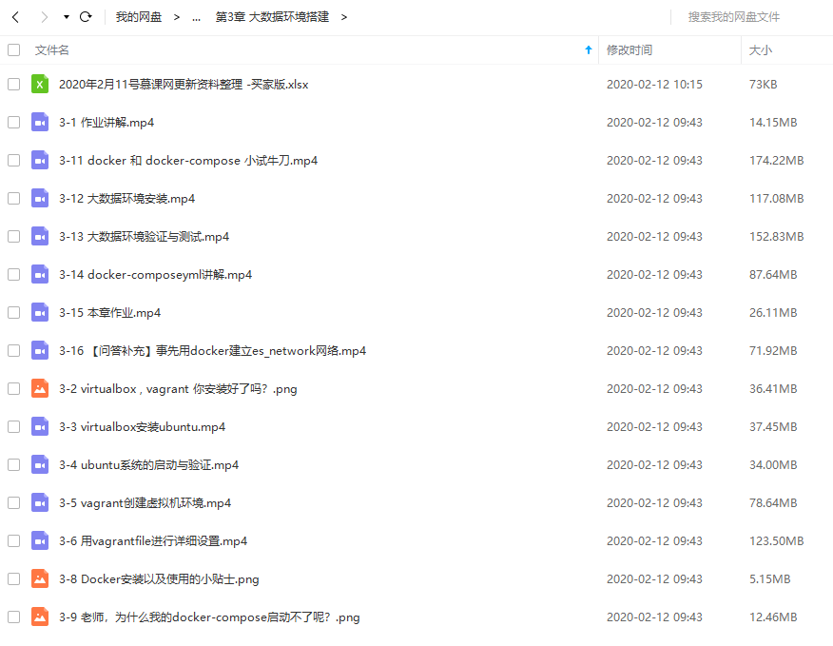The image size is (833, 646).
Task: Open file 3-8 Docker安装以及使用的小贴士.png
Action: (x=159, y=579)
